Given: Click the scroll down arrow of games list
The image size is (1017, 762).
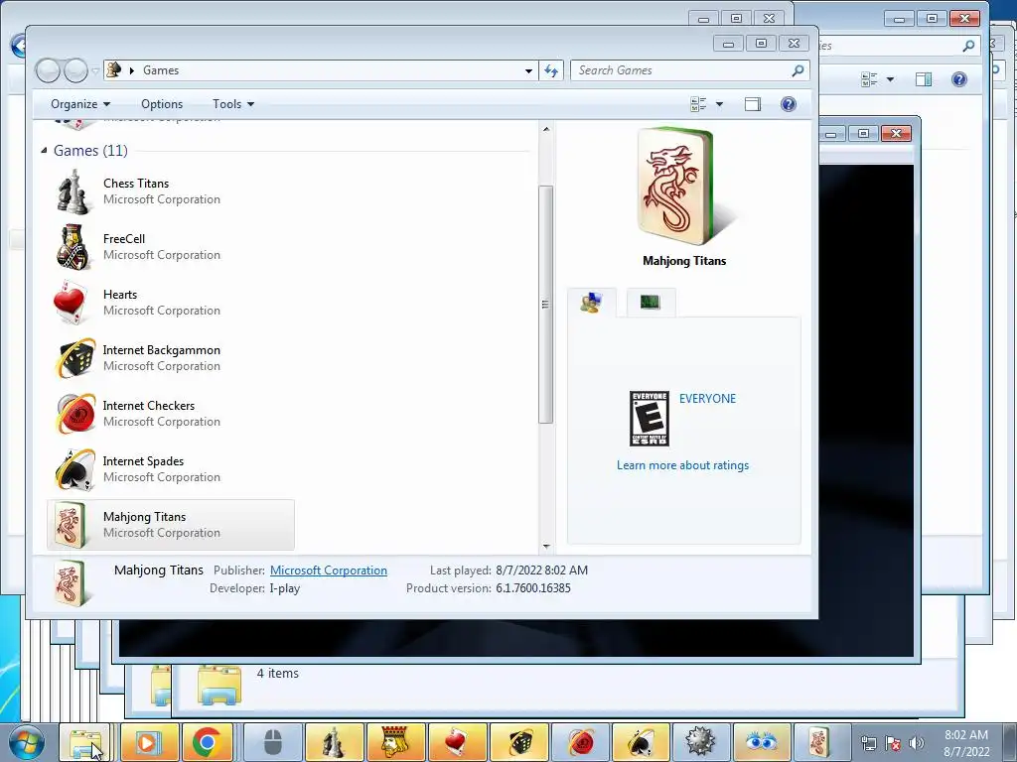Looking at the screenshot, I should click(546, 547).
